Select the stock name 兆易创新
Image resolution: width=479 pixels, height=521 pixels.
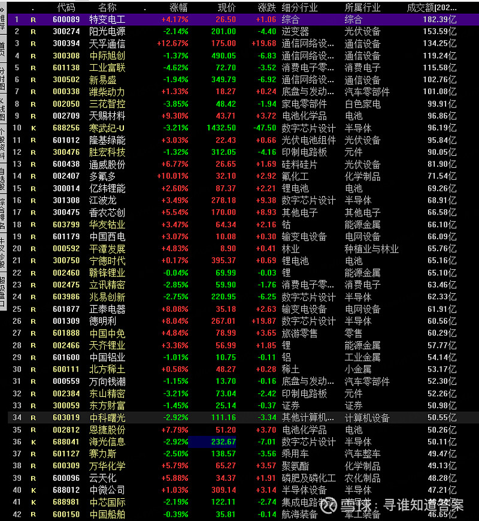(x=107, y=297)
